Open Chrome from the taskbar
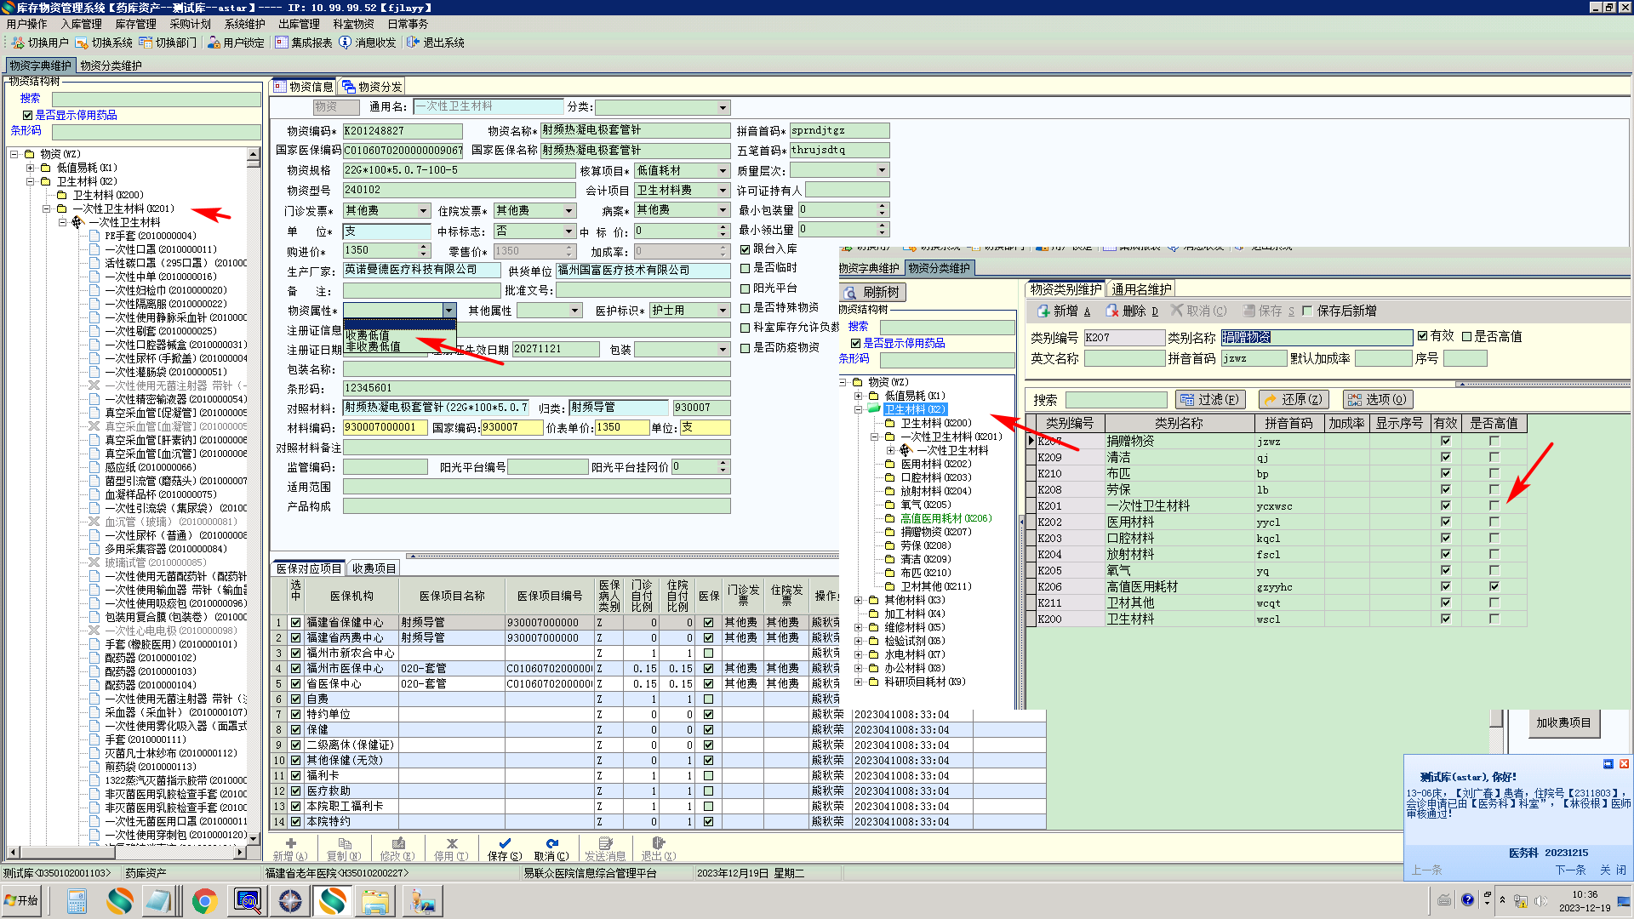This screenshot has width=1634, height=919. click(x=204, y=900)
